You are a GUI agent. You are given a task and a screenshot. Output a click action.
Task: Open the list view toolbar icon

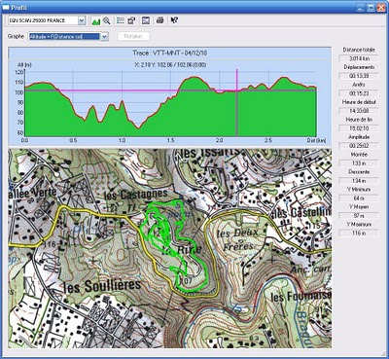coord(121,20)
